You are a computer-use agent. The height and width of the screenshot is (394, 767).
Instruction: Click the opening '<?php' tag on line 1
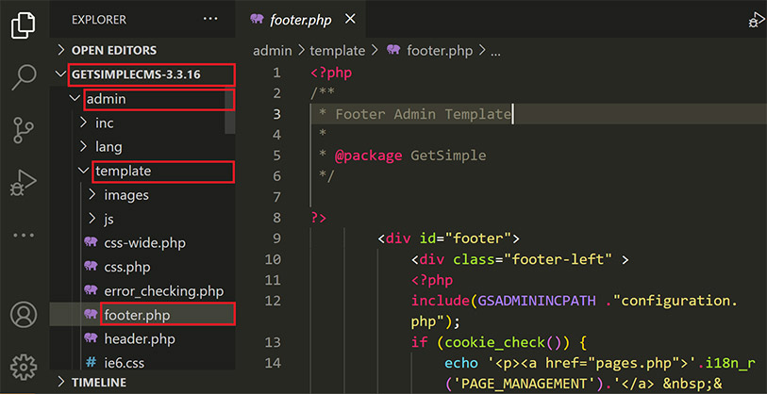point(331,73)
